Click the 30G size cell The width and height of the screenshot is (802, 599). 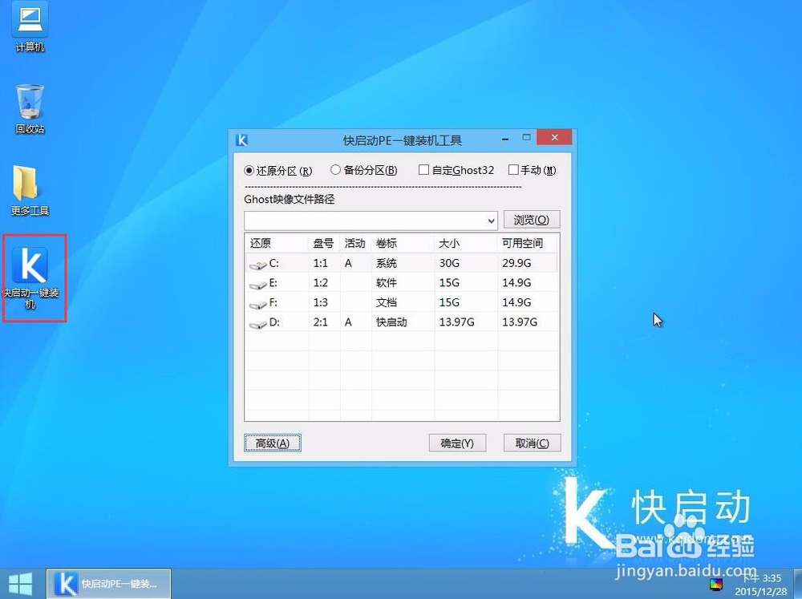[x=449, y=263]
